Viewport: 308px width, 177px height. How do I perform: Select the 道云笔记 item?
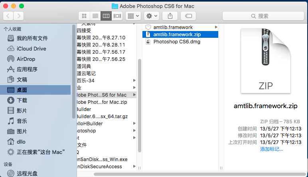107,74
